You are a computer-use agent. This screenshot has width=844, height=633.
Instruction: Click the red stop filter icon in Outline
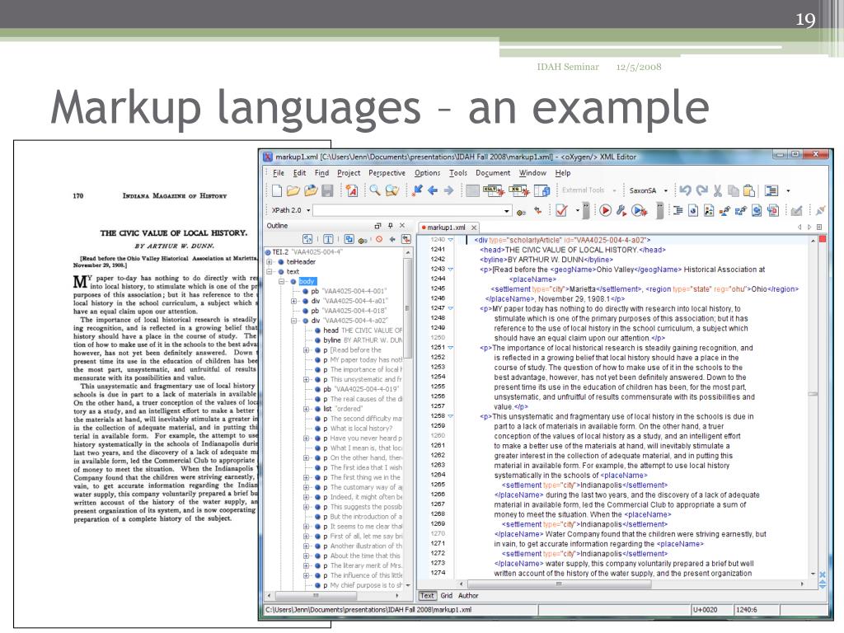pyautogui.click(x=379, y=239)
